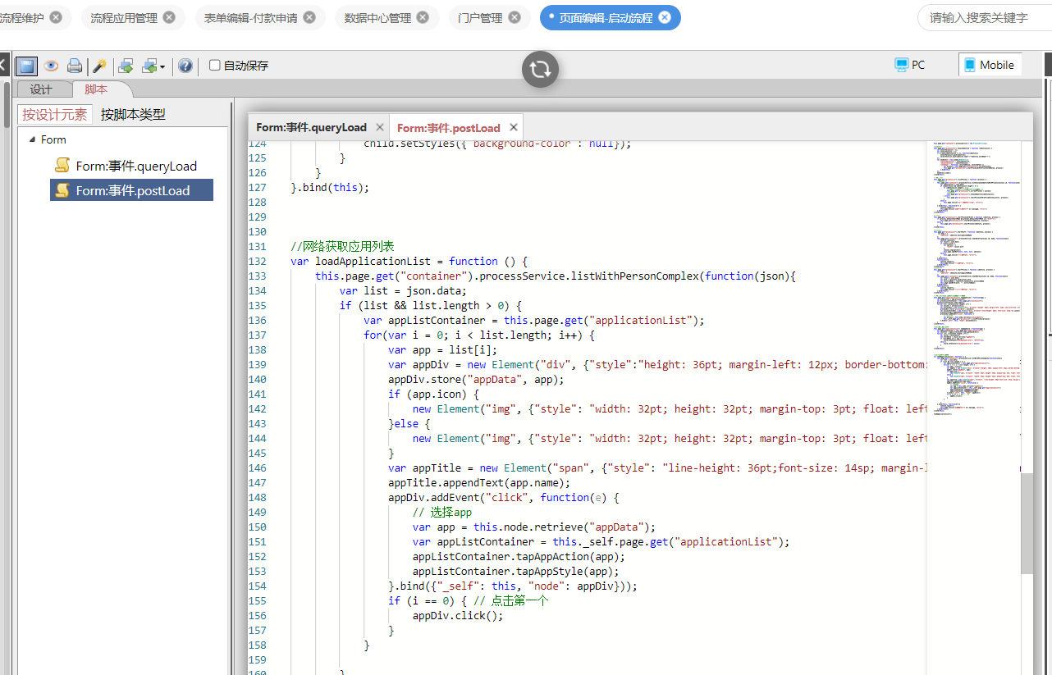This screenshot has height=675, width=1052.
Task: Click the first green arrow import icon
Action: (x=126, y=66)
